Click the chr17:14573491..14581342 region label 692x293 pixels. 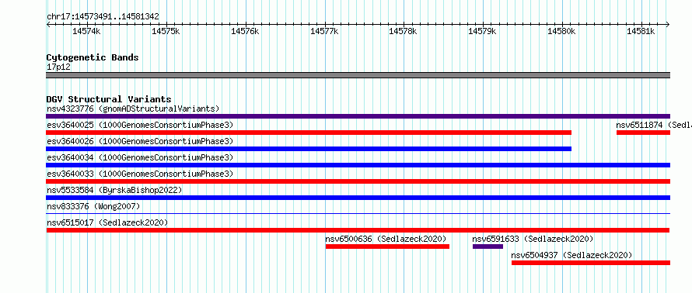point(103,17)
